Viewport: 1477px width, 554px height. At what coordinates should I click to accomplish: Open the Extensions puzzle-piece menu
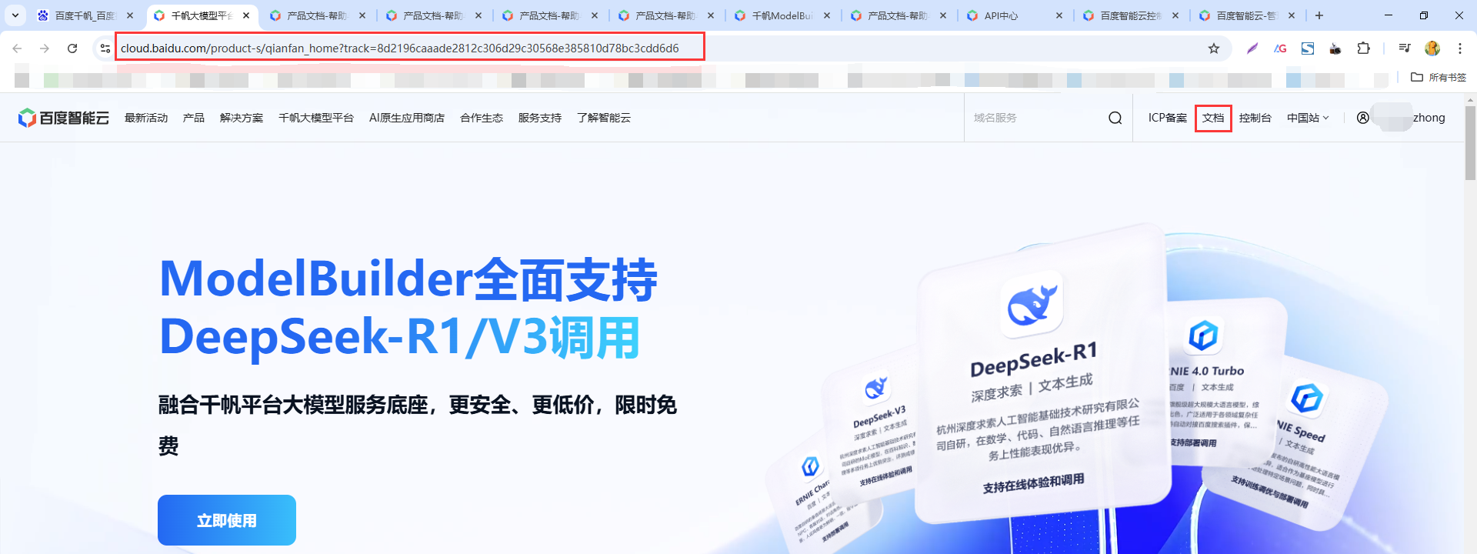[1363, 48]
